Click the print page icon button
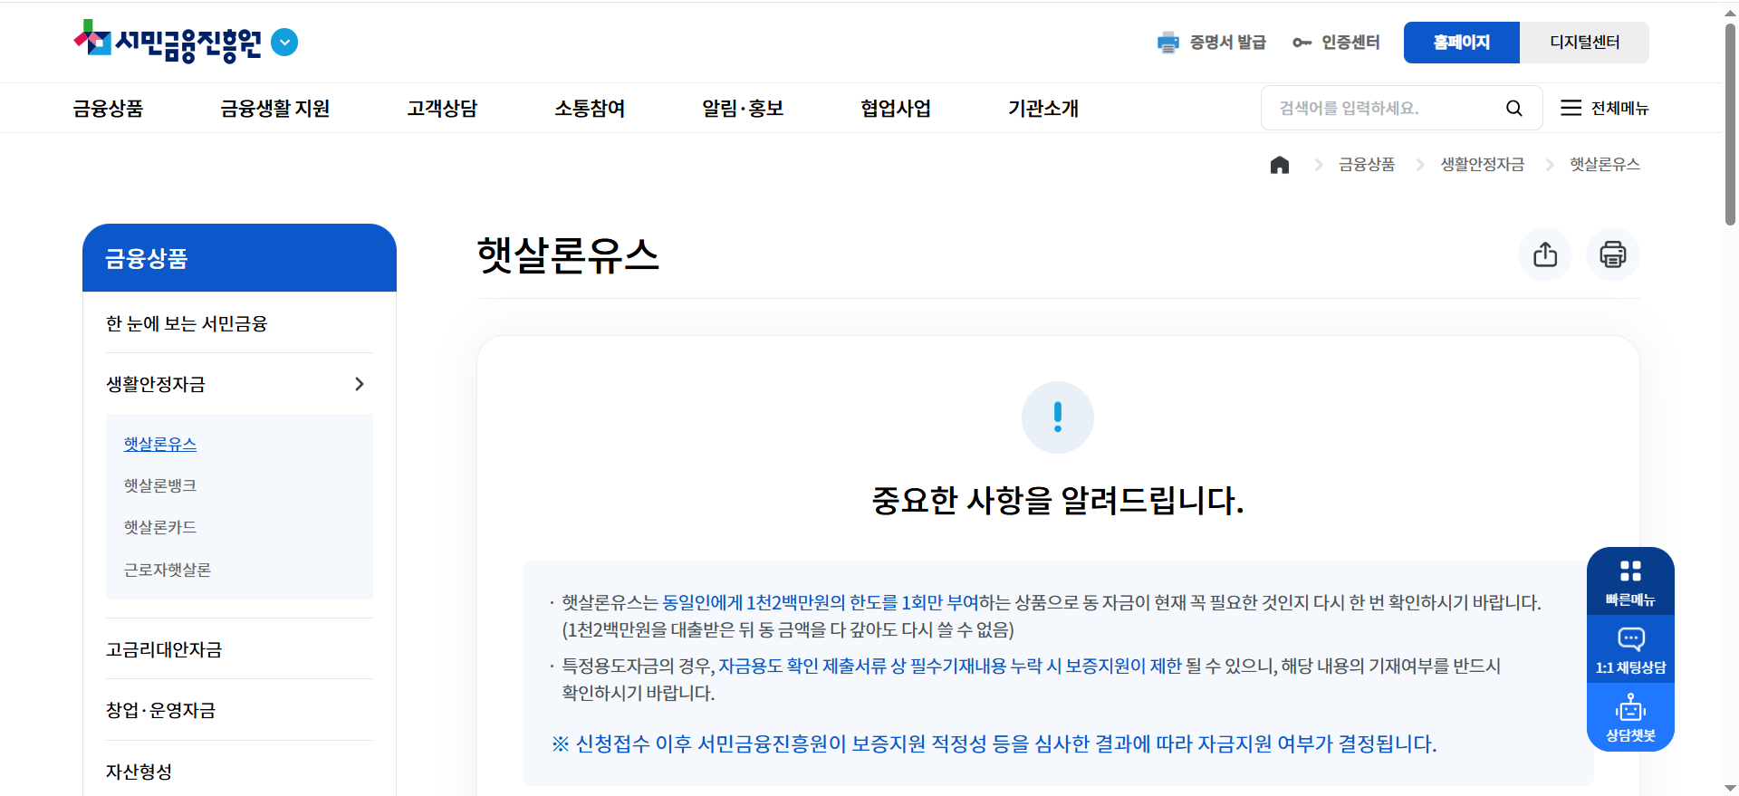The height and width of the screenshot is (796, 1739). click(1613, 254)
